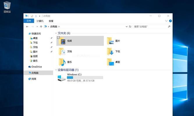
Task: Collapse the 设备和驱动器 (1) group
Action: coord(56,70)
